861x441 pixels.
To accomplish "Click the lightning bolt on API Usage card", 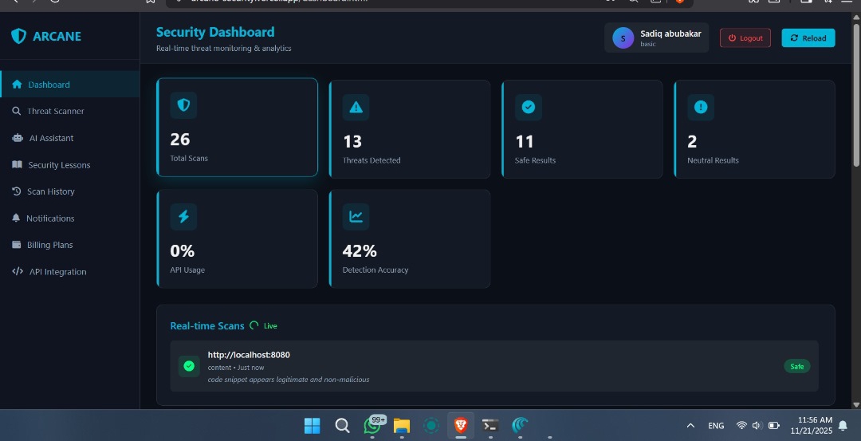I will 183,216.
